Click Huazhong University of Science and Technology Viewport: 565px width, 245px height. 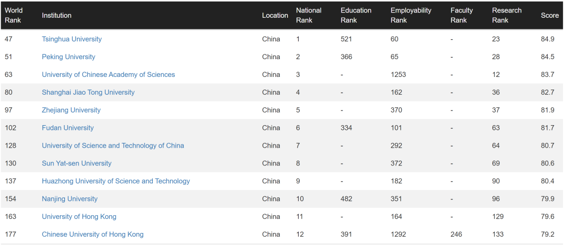pyautogui.click(x=116, y=182)
